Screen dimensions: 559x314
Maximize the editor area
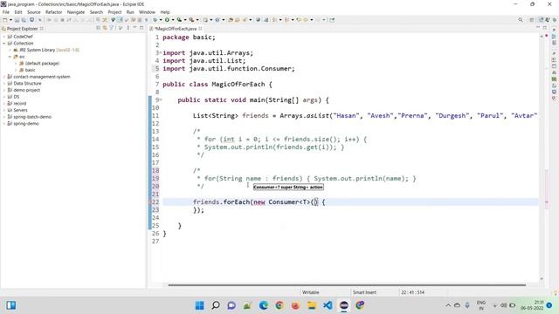545,28
